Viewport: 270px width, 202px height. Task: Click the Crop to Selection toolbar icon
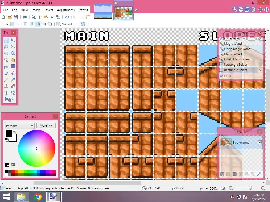[x=52, y=17]
